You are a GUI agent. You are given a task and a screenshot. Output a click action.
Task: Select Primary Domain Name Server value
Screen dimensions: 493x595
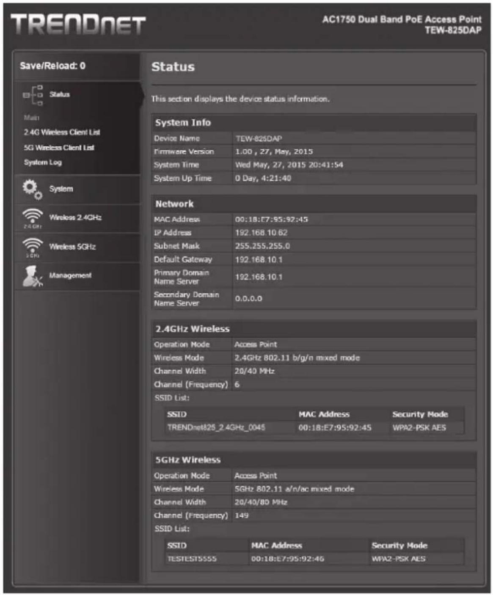click(259, 277)
